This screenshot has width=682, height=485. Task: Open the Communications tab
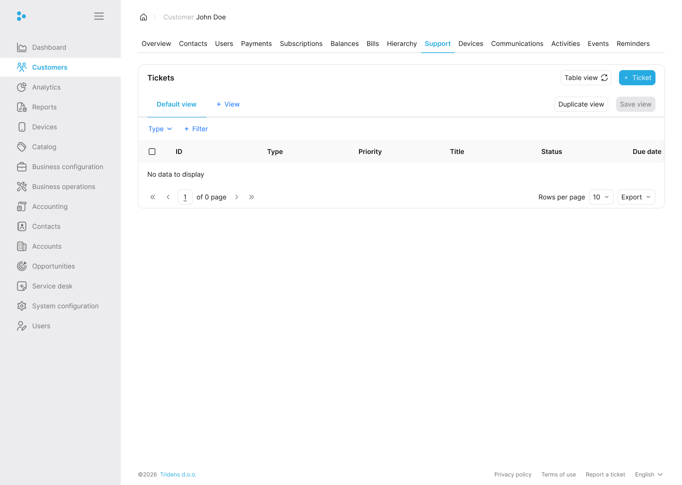pos(517,44)
